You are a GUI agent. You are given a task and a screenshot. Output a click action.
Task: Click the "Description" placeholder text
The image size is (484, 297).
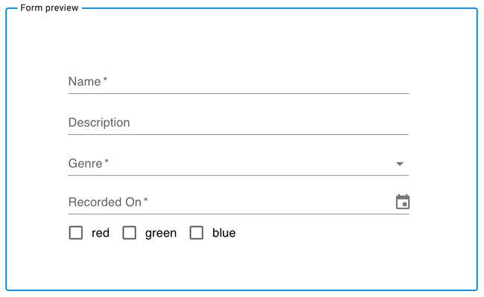pos(99,122)
